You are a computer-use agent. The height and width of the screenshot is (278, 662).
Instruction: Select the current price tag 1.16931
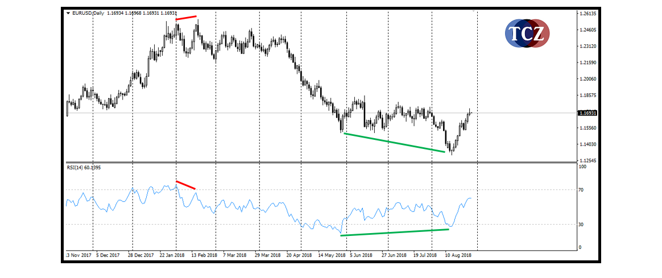[587, 113]
